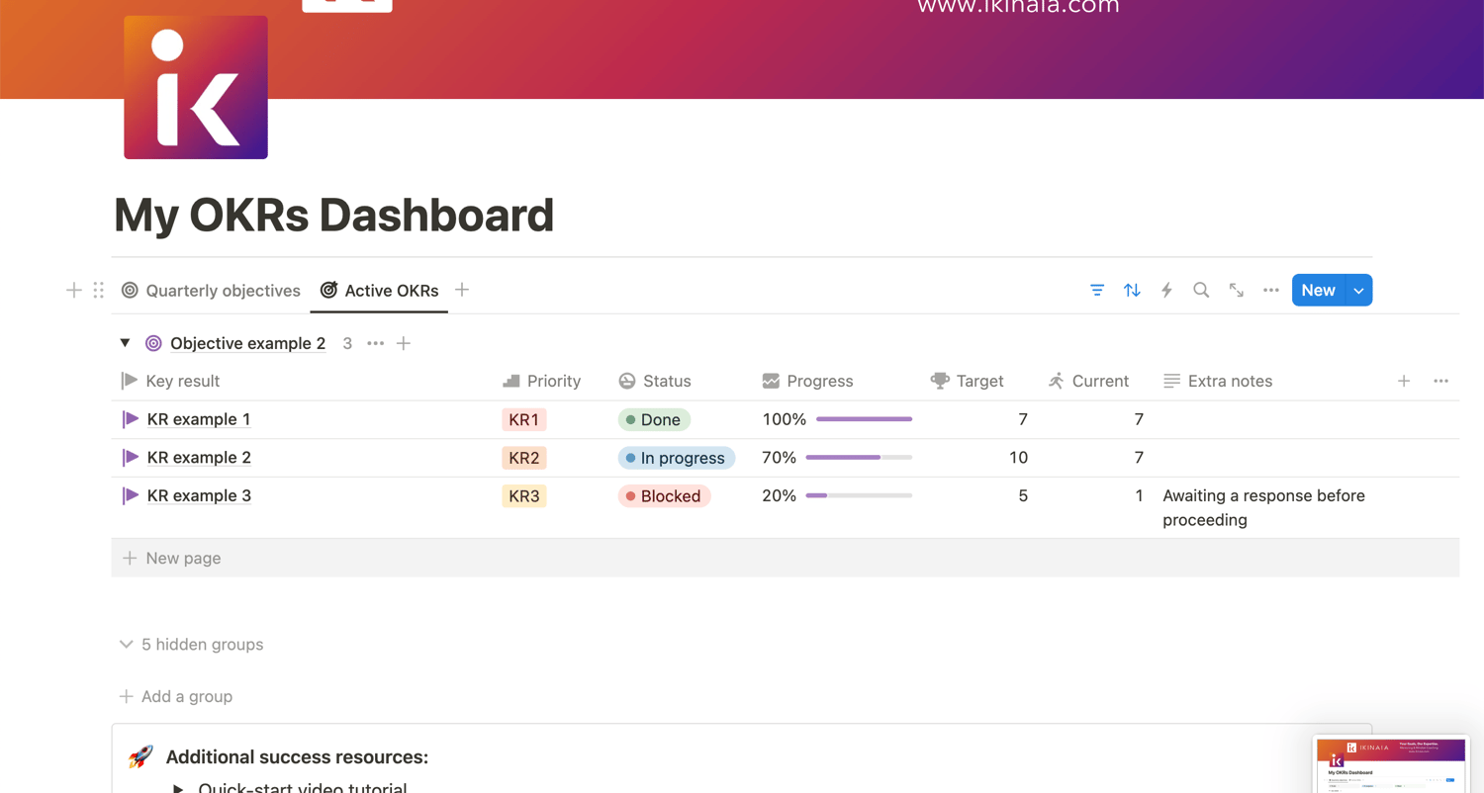Collapse the Objective example 2 group
Screen dimensions: 1484x793
pyautogui.click(x=126, y=343)
